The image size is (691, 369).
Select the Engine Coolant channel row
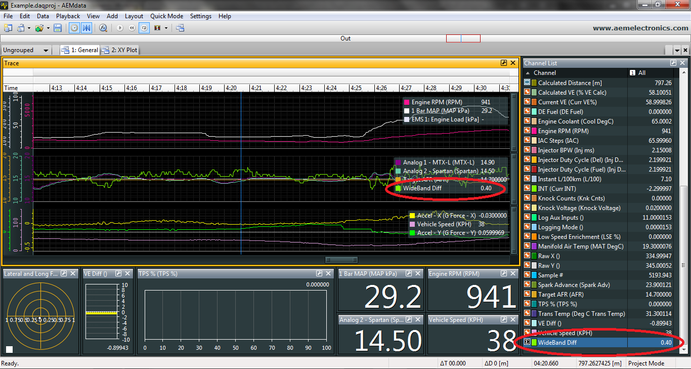click(x=599, y=121)
